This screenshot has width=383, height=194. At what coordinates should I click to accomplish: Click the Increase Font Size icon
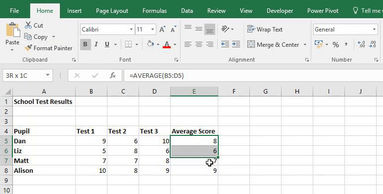[x=162, y=30]
